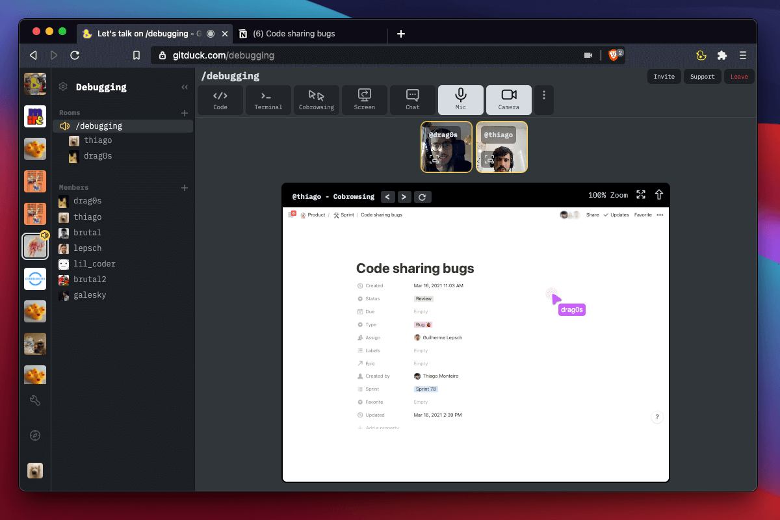The height and width of the screenshot is (520, 780).
Task: Open the Notion page three-dot menu
Action: point(660,214)
